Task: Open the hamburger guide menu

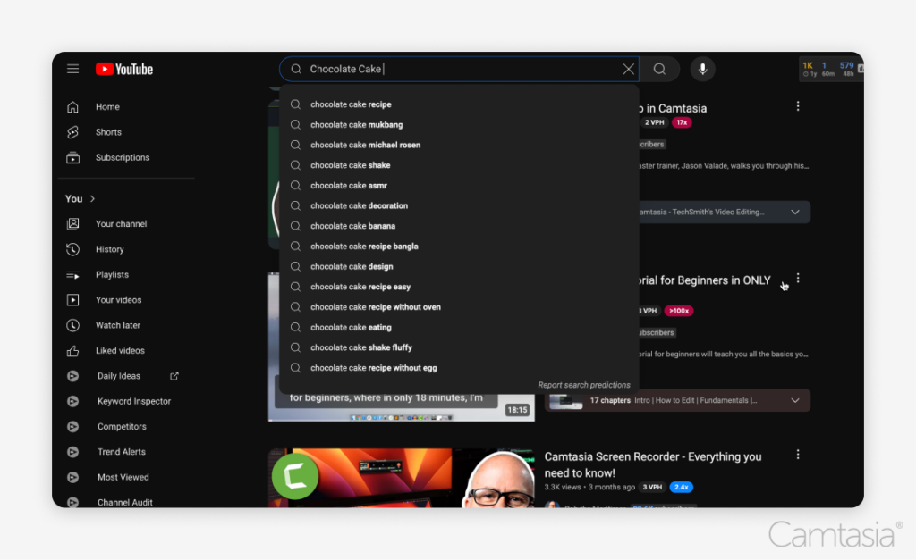Action: (72, 69)
